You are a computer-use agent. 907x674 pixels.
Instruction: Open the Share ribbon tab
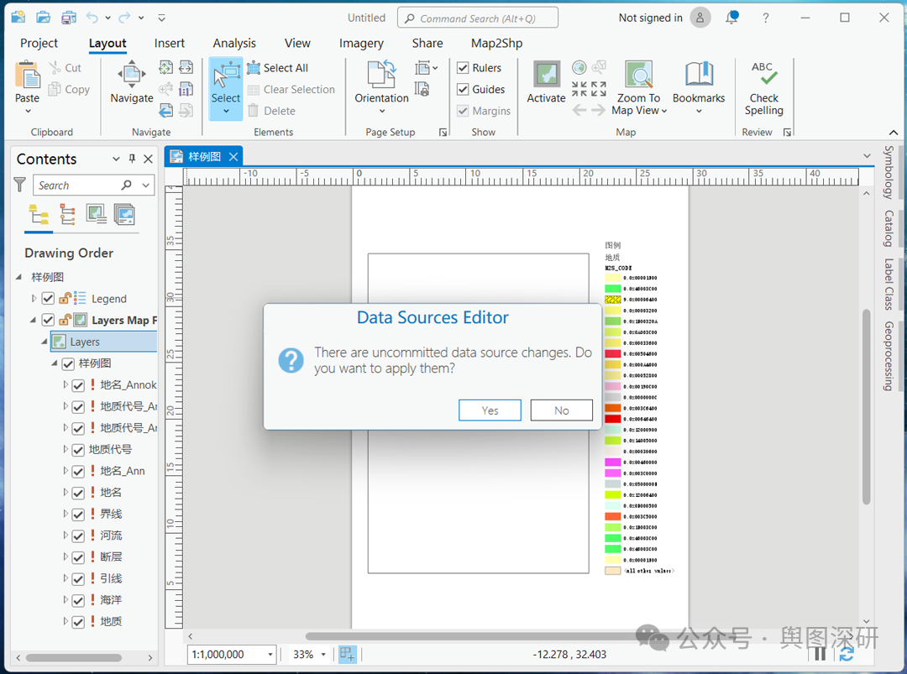click(427, 43)
